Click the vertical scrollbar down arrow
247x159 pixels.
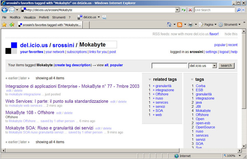pos(244,146)
